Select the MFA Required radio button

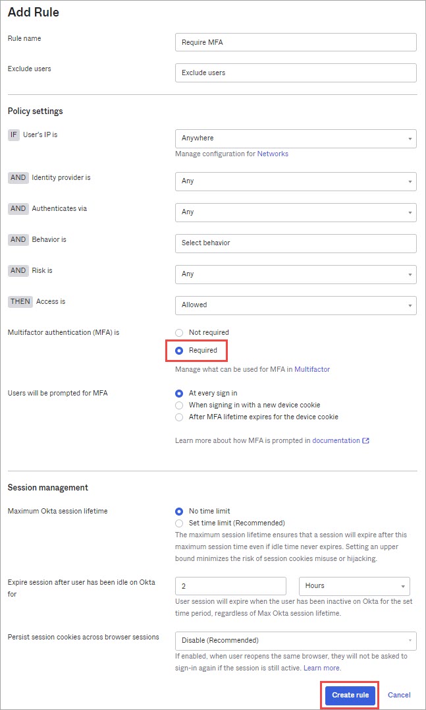tap(179, 351)
